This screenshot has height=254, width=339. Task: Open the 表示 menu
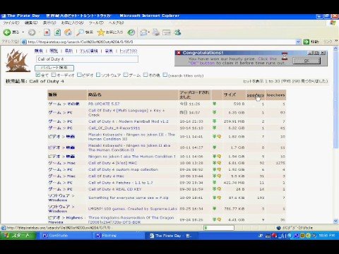tap(49, 23)
